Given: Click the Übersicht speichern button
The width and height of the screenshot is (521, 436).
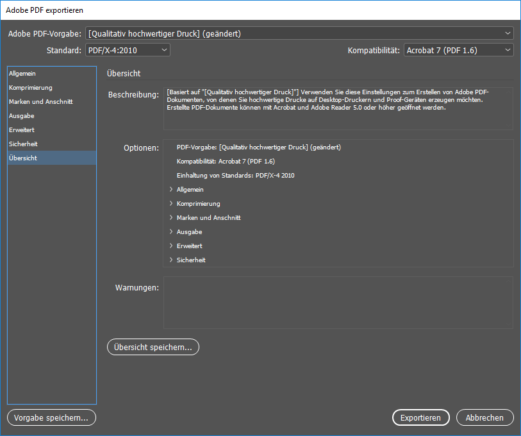Looking at the screenshot, I should (153, 347).
